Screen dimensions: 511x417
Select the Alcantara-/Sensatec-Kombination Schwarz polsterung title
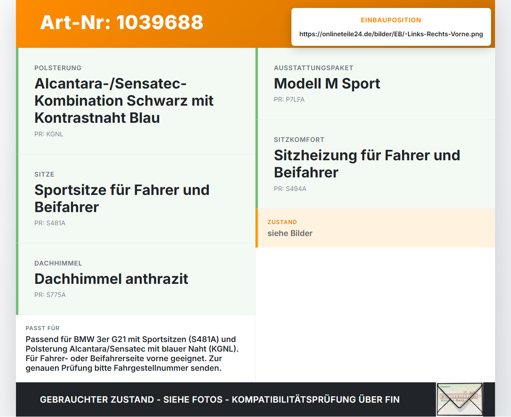click(124, 101)
